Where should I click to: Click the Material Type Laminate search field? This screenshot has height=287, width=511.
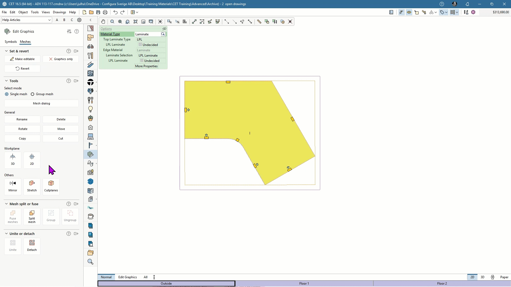point(150,34)
